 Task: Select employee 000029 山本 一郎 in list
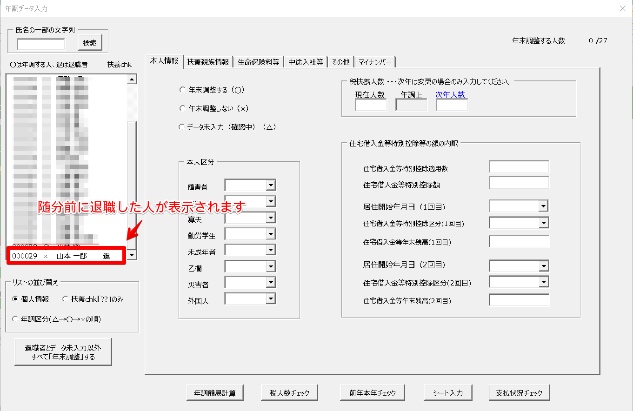pyautogui.click(x=67, y=256)
